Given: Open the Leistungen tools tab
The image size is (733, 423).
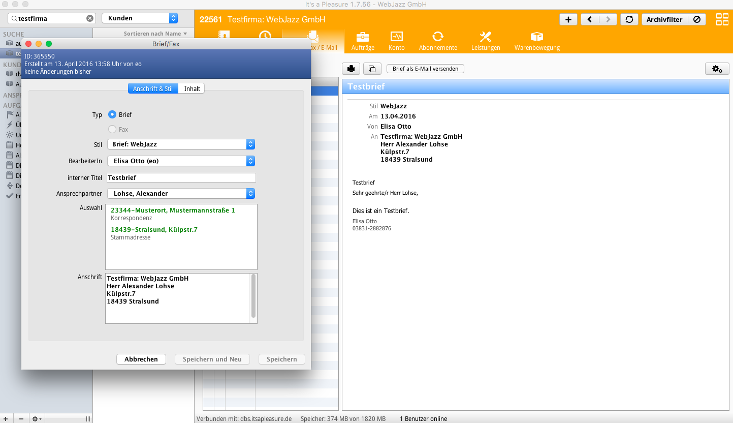Looking at the screenshot, I should coord(486,41).
